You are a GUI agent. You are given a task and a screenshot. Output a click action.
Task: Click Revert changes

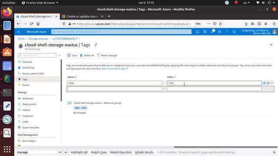pyautogui.click(x=107, y=55)
